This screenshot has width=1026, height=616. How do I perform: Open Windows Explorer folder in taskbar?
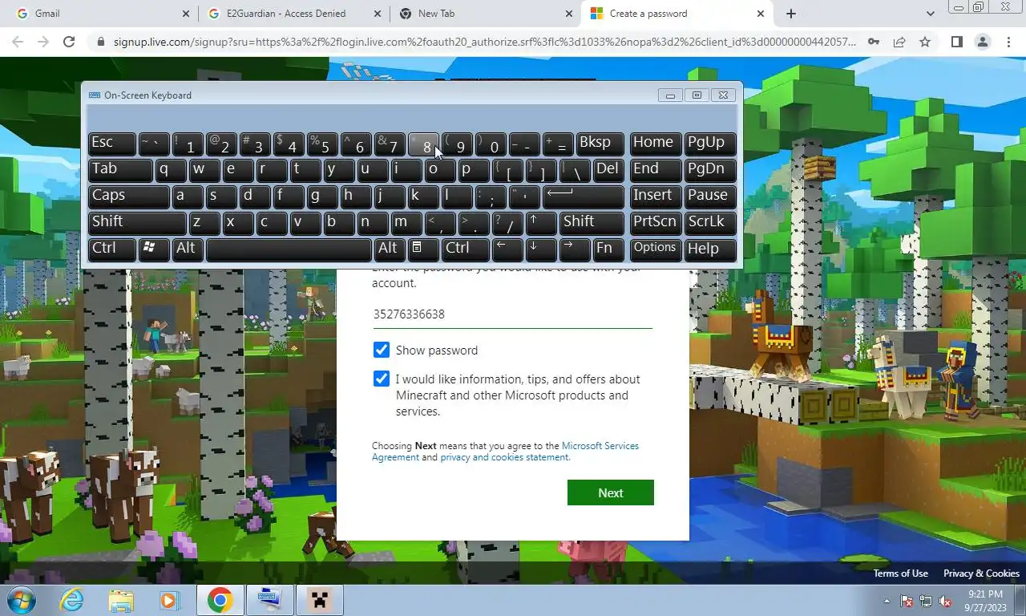coord(121,600)
